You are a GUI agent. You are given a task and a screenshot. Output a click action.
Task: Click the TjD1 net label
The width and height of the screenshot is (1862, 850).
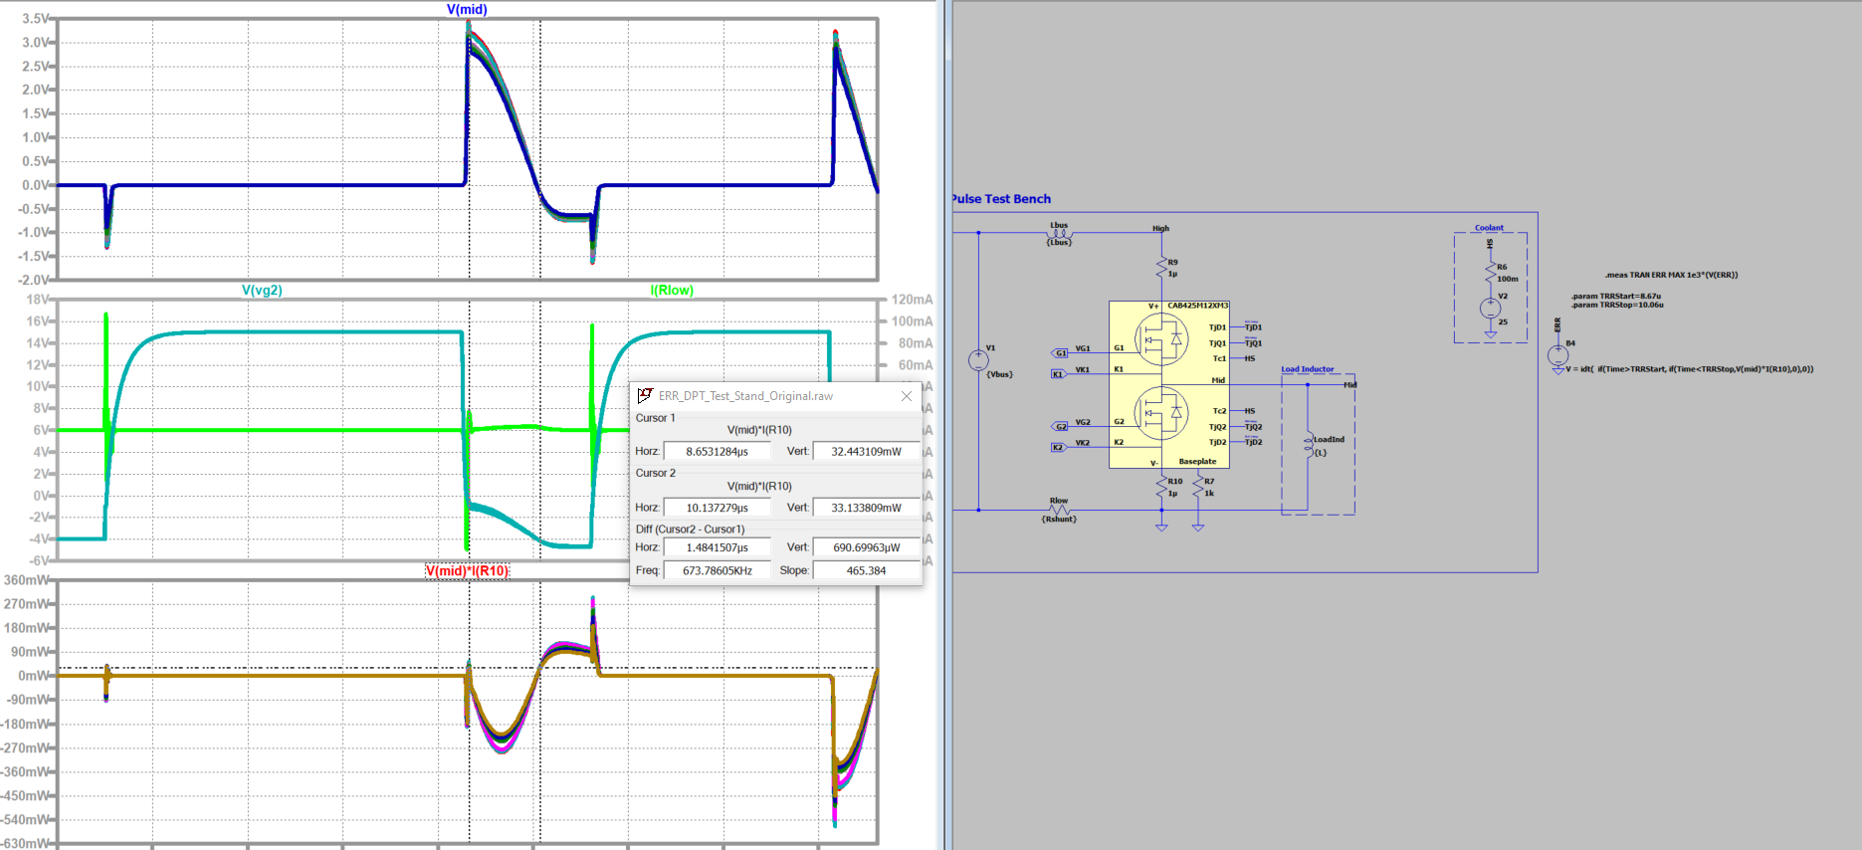[1253, 327]
